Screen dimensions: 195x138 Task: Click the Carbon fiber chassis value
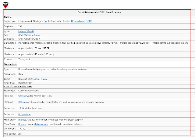click(x=28, y=91)
